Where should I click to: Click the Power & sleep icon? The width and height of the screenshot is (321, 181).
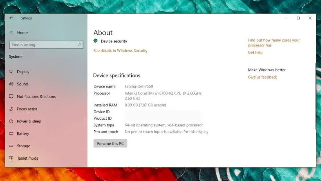point(11,121)
